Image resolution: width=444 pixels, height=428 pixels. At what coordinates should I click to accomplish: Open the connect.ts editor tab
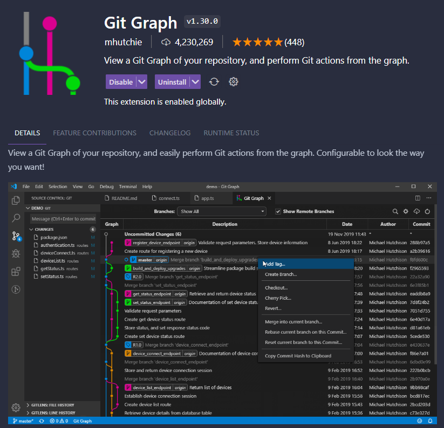point(166,198)
